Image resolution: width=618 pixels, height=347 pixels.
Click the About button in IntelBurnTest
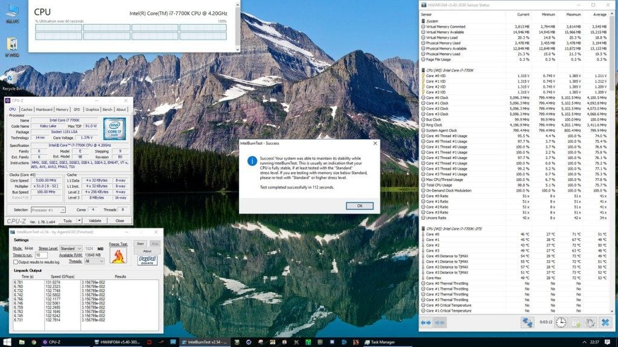point(147,251)
